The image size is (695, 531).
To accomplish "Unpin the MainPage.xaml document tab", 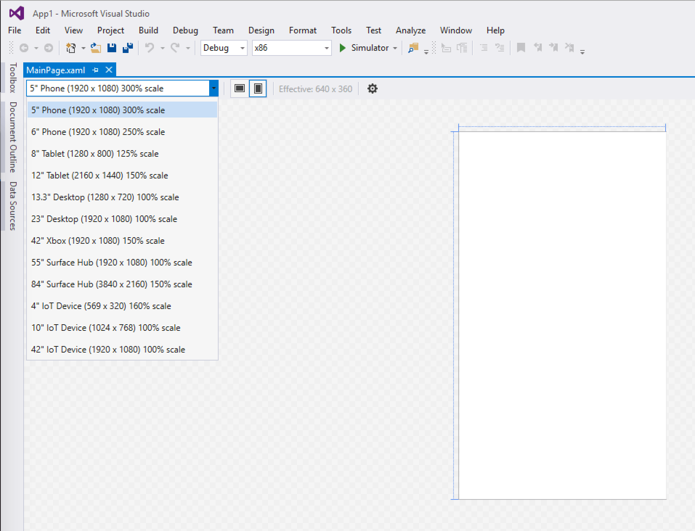I will [95, 70].
